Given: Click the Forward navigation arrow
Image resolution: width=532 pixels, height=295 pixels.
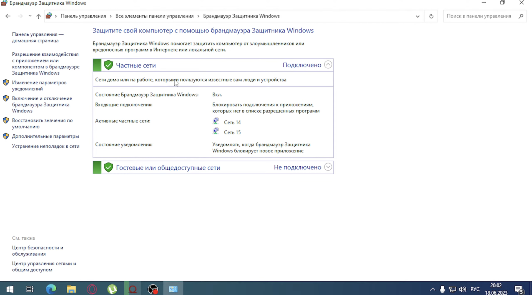Looking at the screenshot, I should 20,16.
